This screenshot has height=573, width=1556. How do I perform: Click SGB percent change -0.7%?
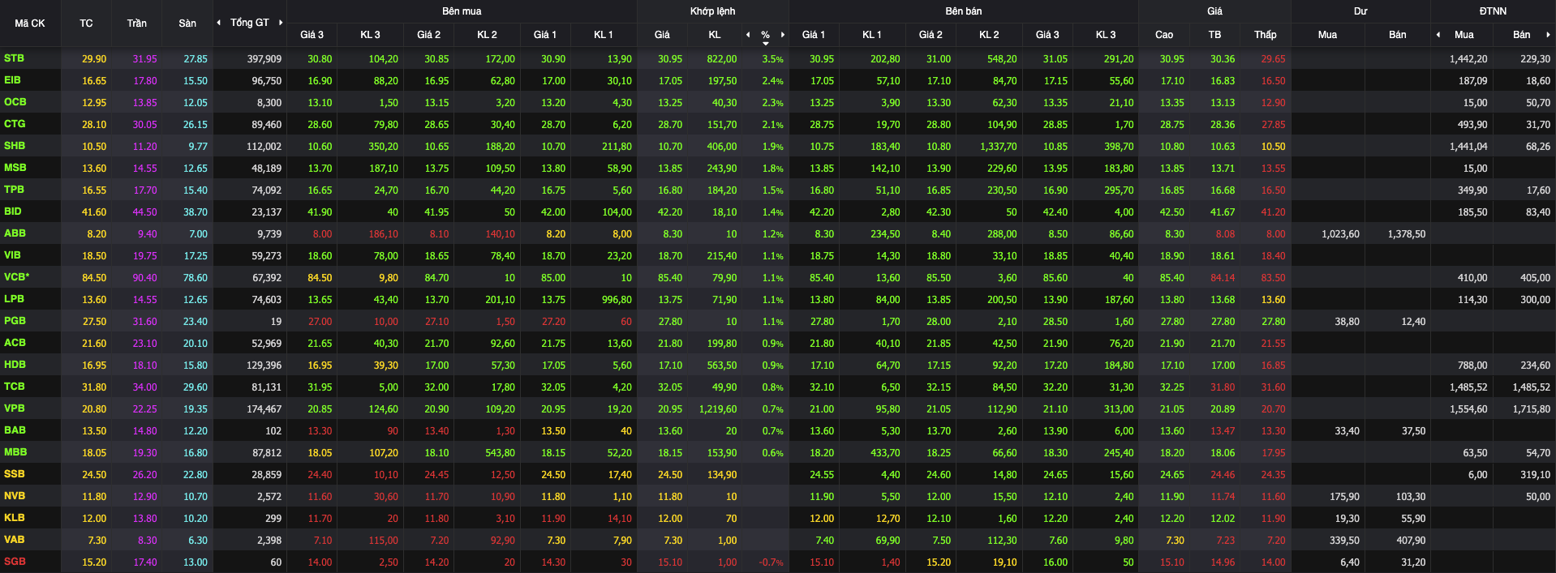(771, 562)
